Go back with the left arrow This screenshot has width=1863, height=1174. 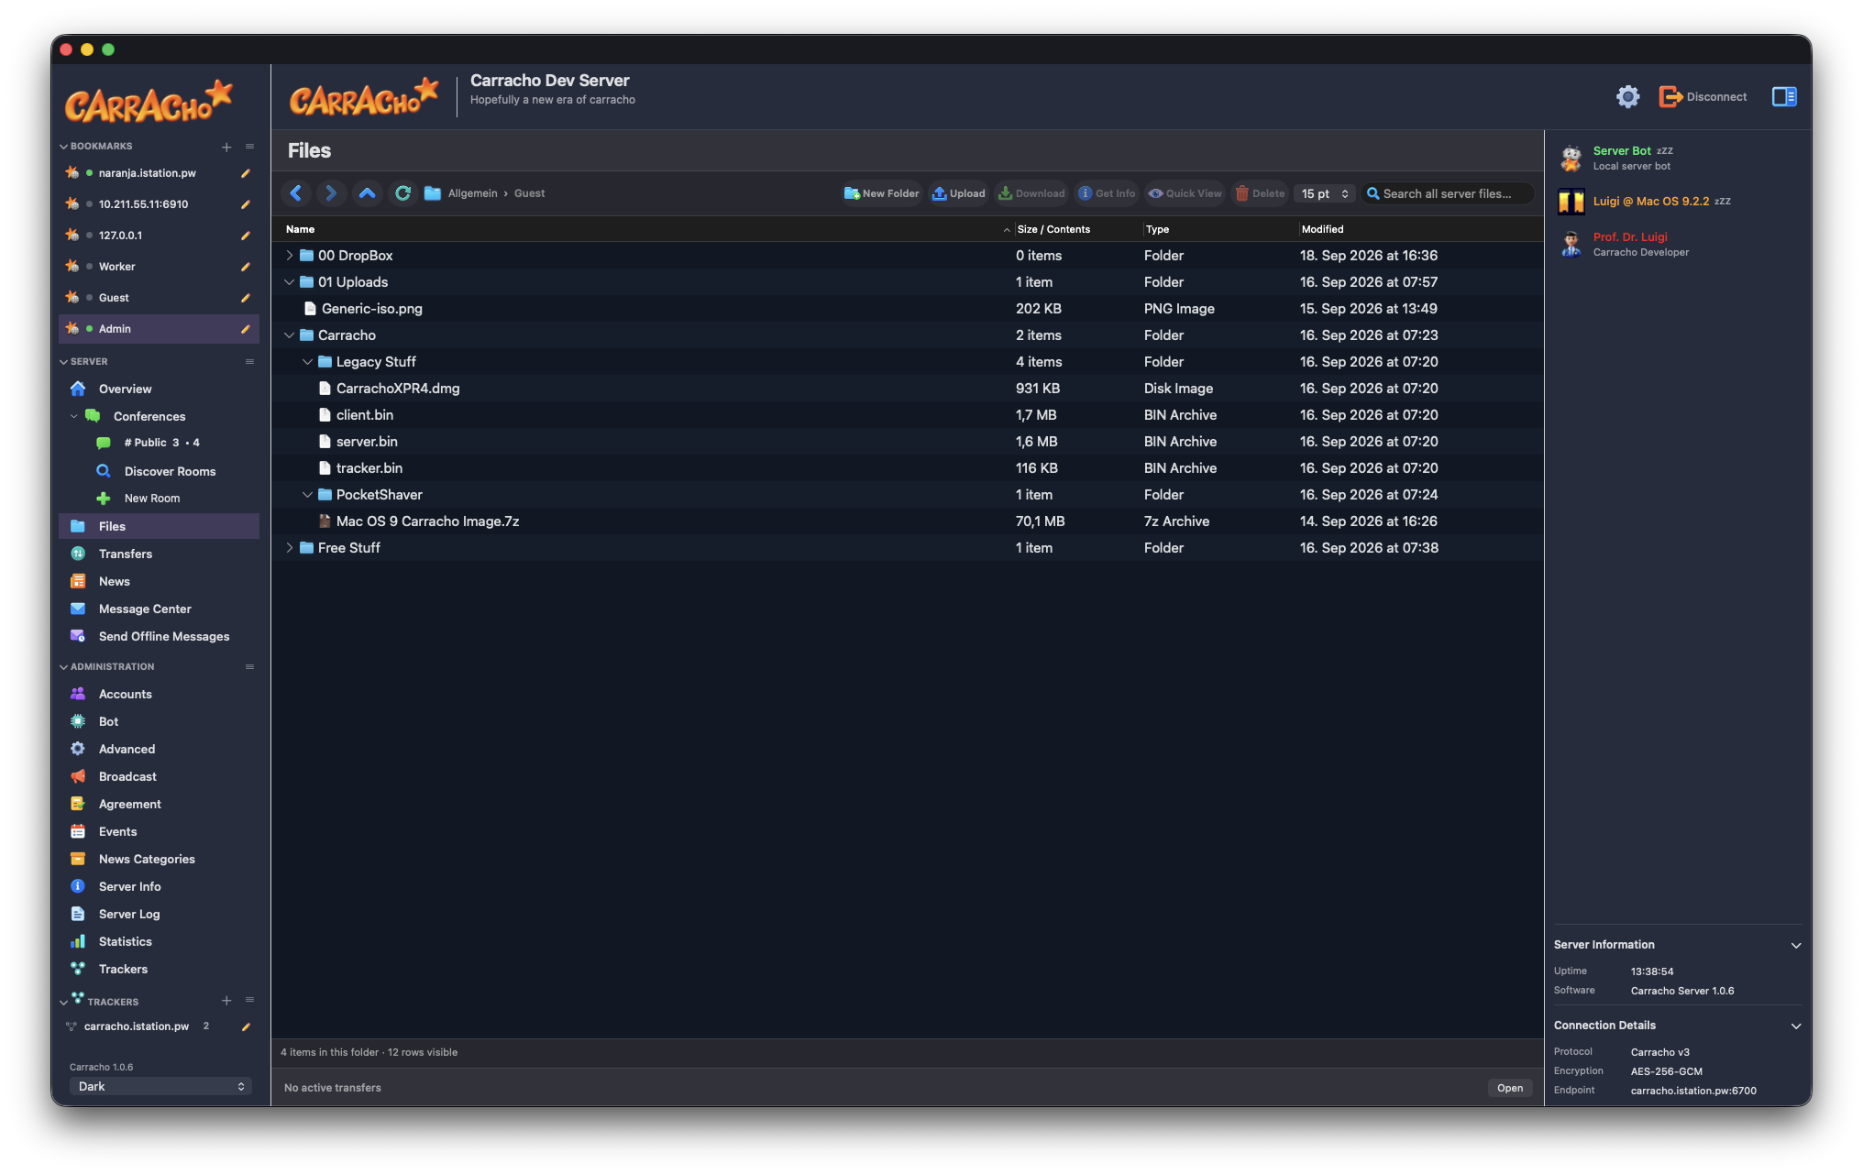[295, 193]
